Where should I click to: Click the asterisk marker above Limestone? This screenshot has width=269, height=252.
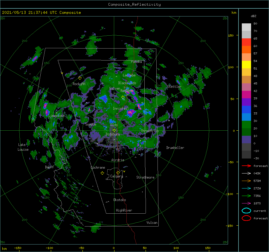56,113
